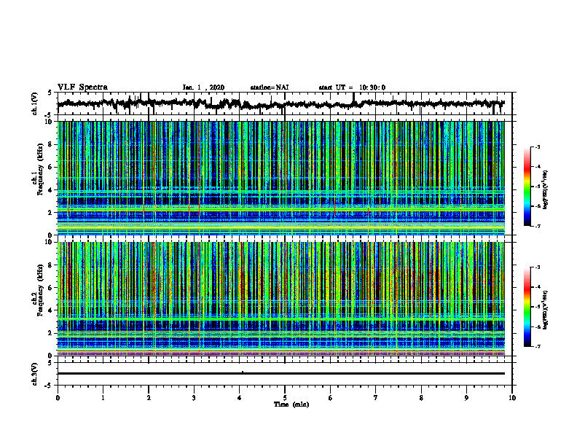The image size is (577, 446).
Task: Click inside the ch.2 spectrogram panel
Action: [281, 299]
